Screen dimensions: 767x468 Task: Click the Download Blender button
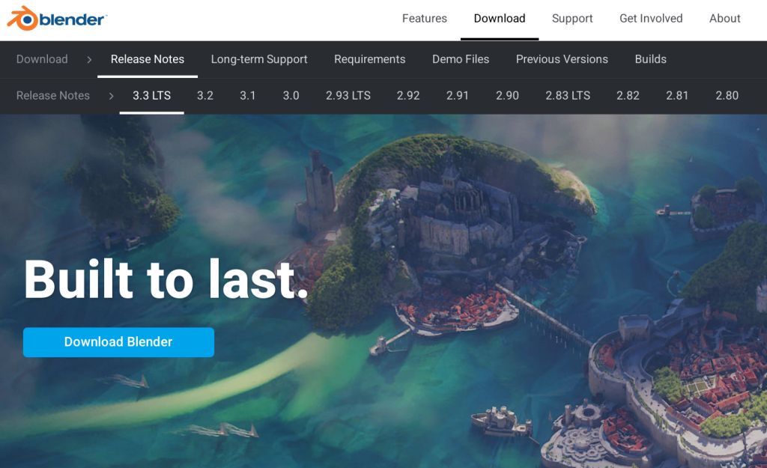[x=118, y=342]
